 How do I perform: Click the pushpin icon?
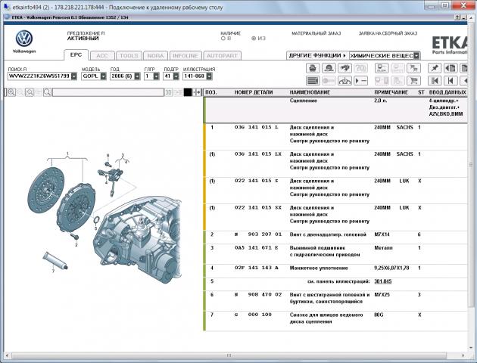[x=435, y=68]
